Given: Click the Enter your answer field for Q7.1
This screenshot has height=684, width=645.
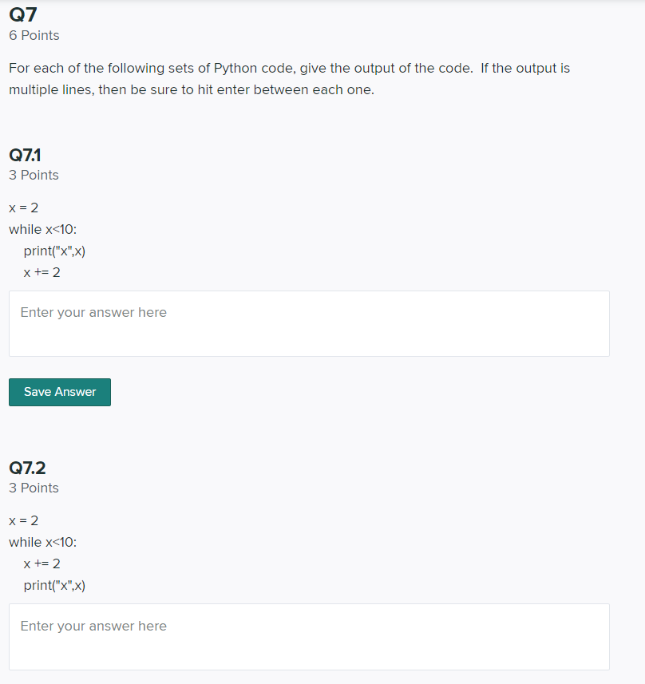Looking at the screenshot, I should pos(310,323).
